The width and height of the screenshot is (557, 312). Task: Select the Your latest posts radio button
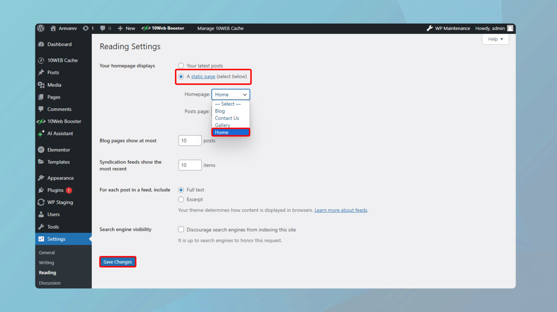(x=181, y=66)
